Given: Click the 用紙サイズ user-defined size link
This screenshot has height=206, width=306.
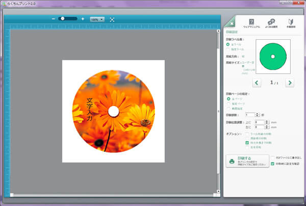Looking at the screenshot, I should [x=248, y=68].
